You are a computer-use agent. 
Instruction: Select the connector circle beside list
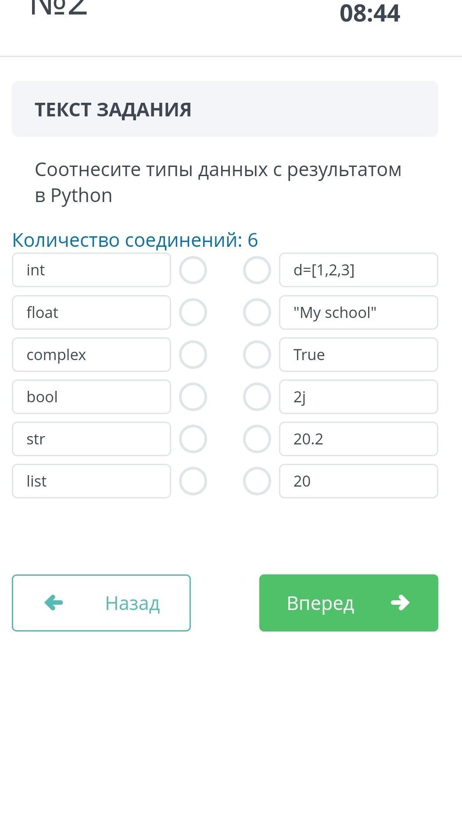tap(193, 481)
